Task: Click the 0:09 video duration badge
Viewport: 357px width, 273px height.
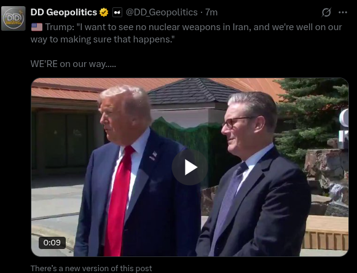Action: coord(52,242)
